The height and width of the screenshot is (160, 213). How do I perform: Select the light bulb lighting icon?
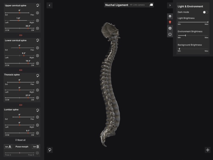[x=170, y=22]
